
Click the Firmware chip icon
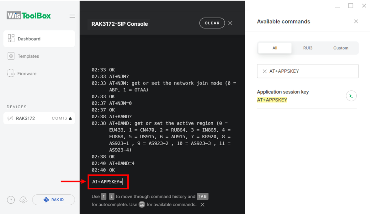[11, 74]
